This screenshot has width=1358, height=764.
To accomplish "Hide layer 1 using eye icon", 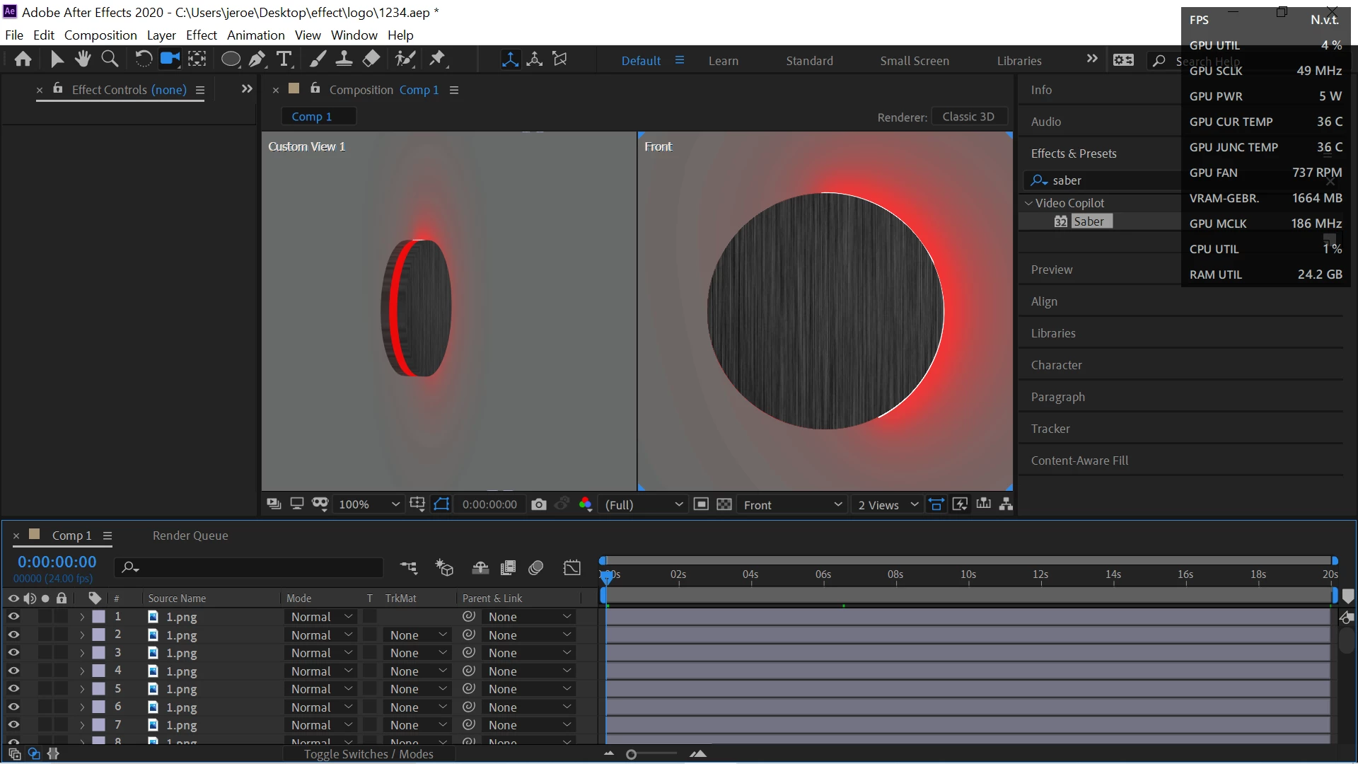I will click(x=13, y=617).
